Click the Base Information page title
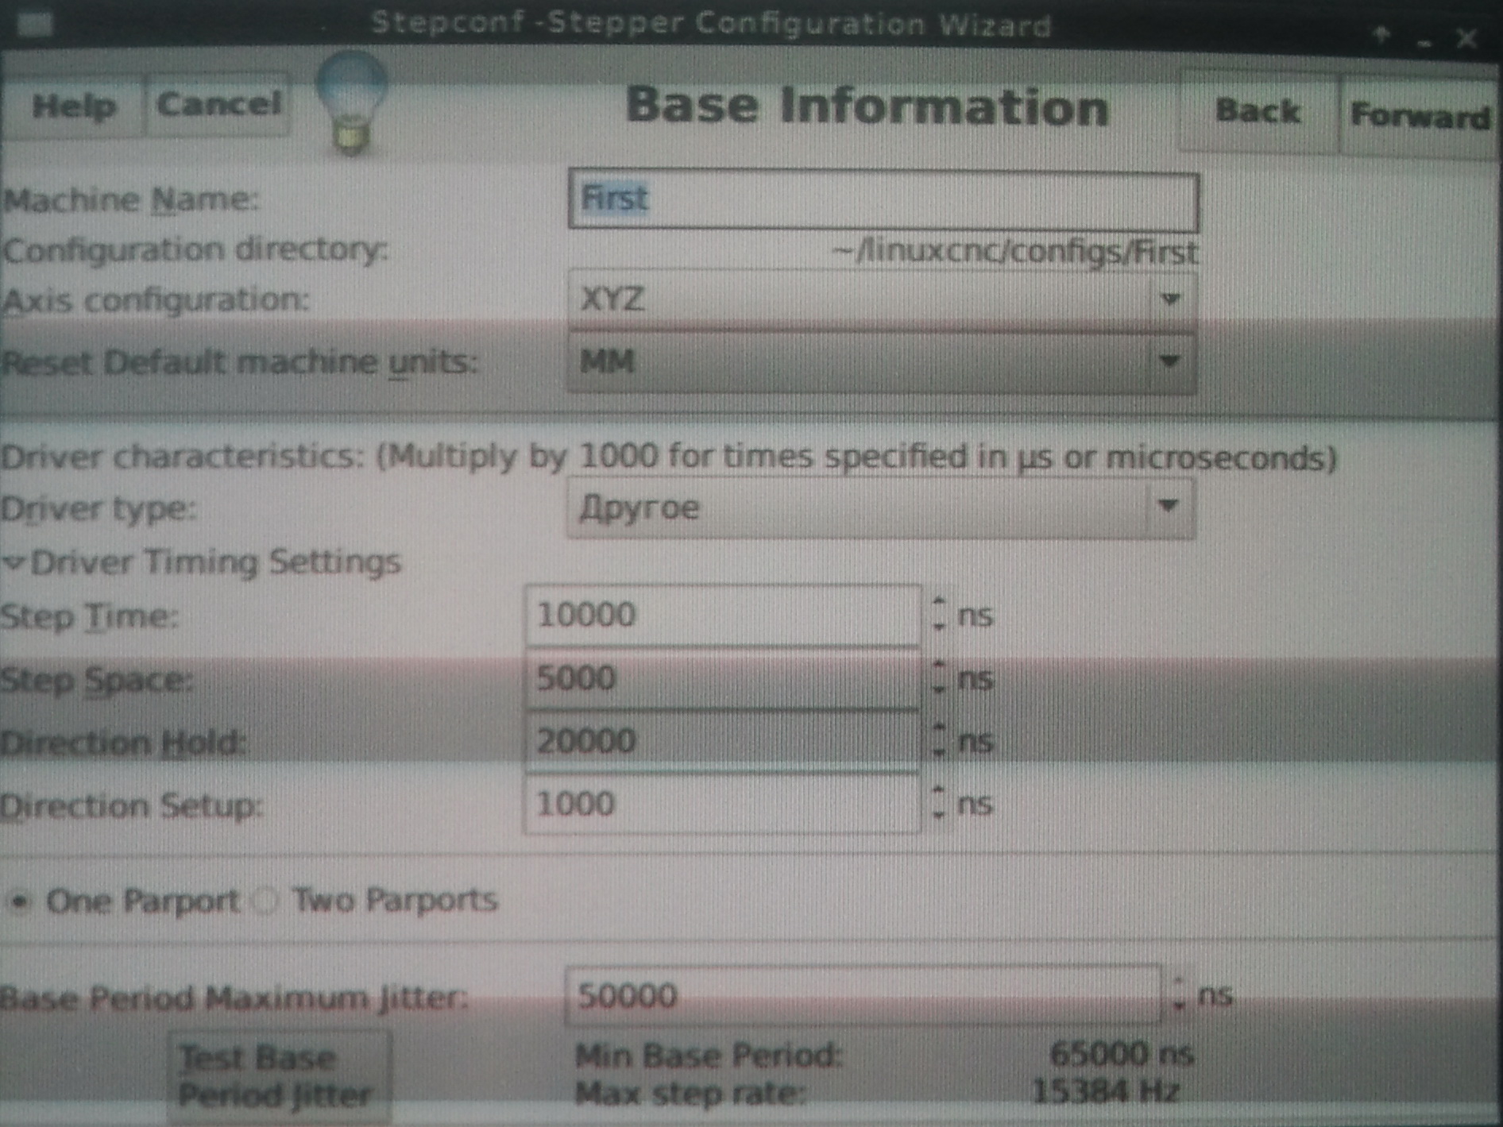The width and height of the screenshot is (1503, 1127). pos(867,106)
